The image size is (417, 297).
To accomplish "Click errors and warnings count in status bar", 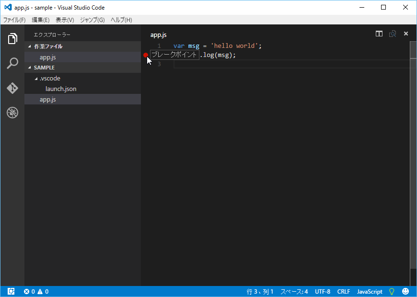I will click(36, 291).
